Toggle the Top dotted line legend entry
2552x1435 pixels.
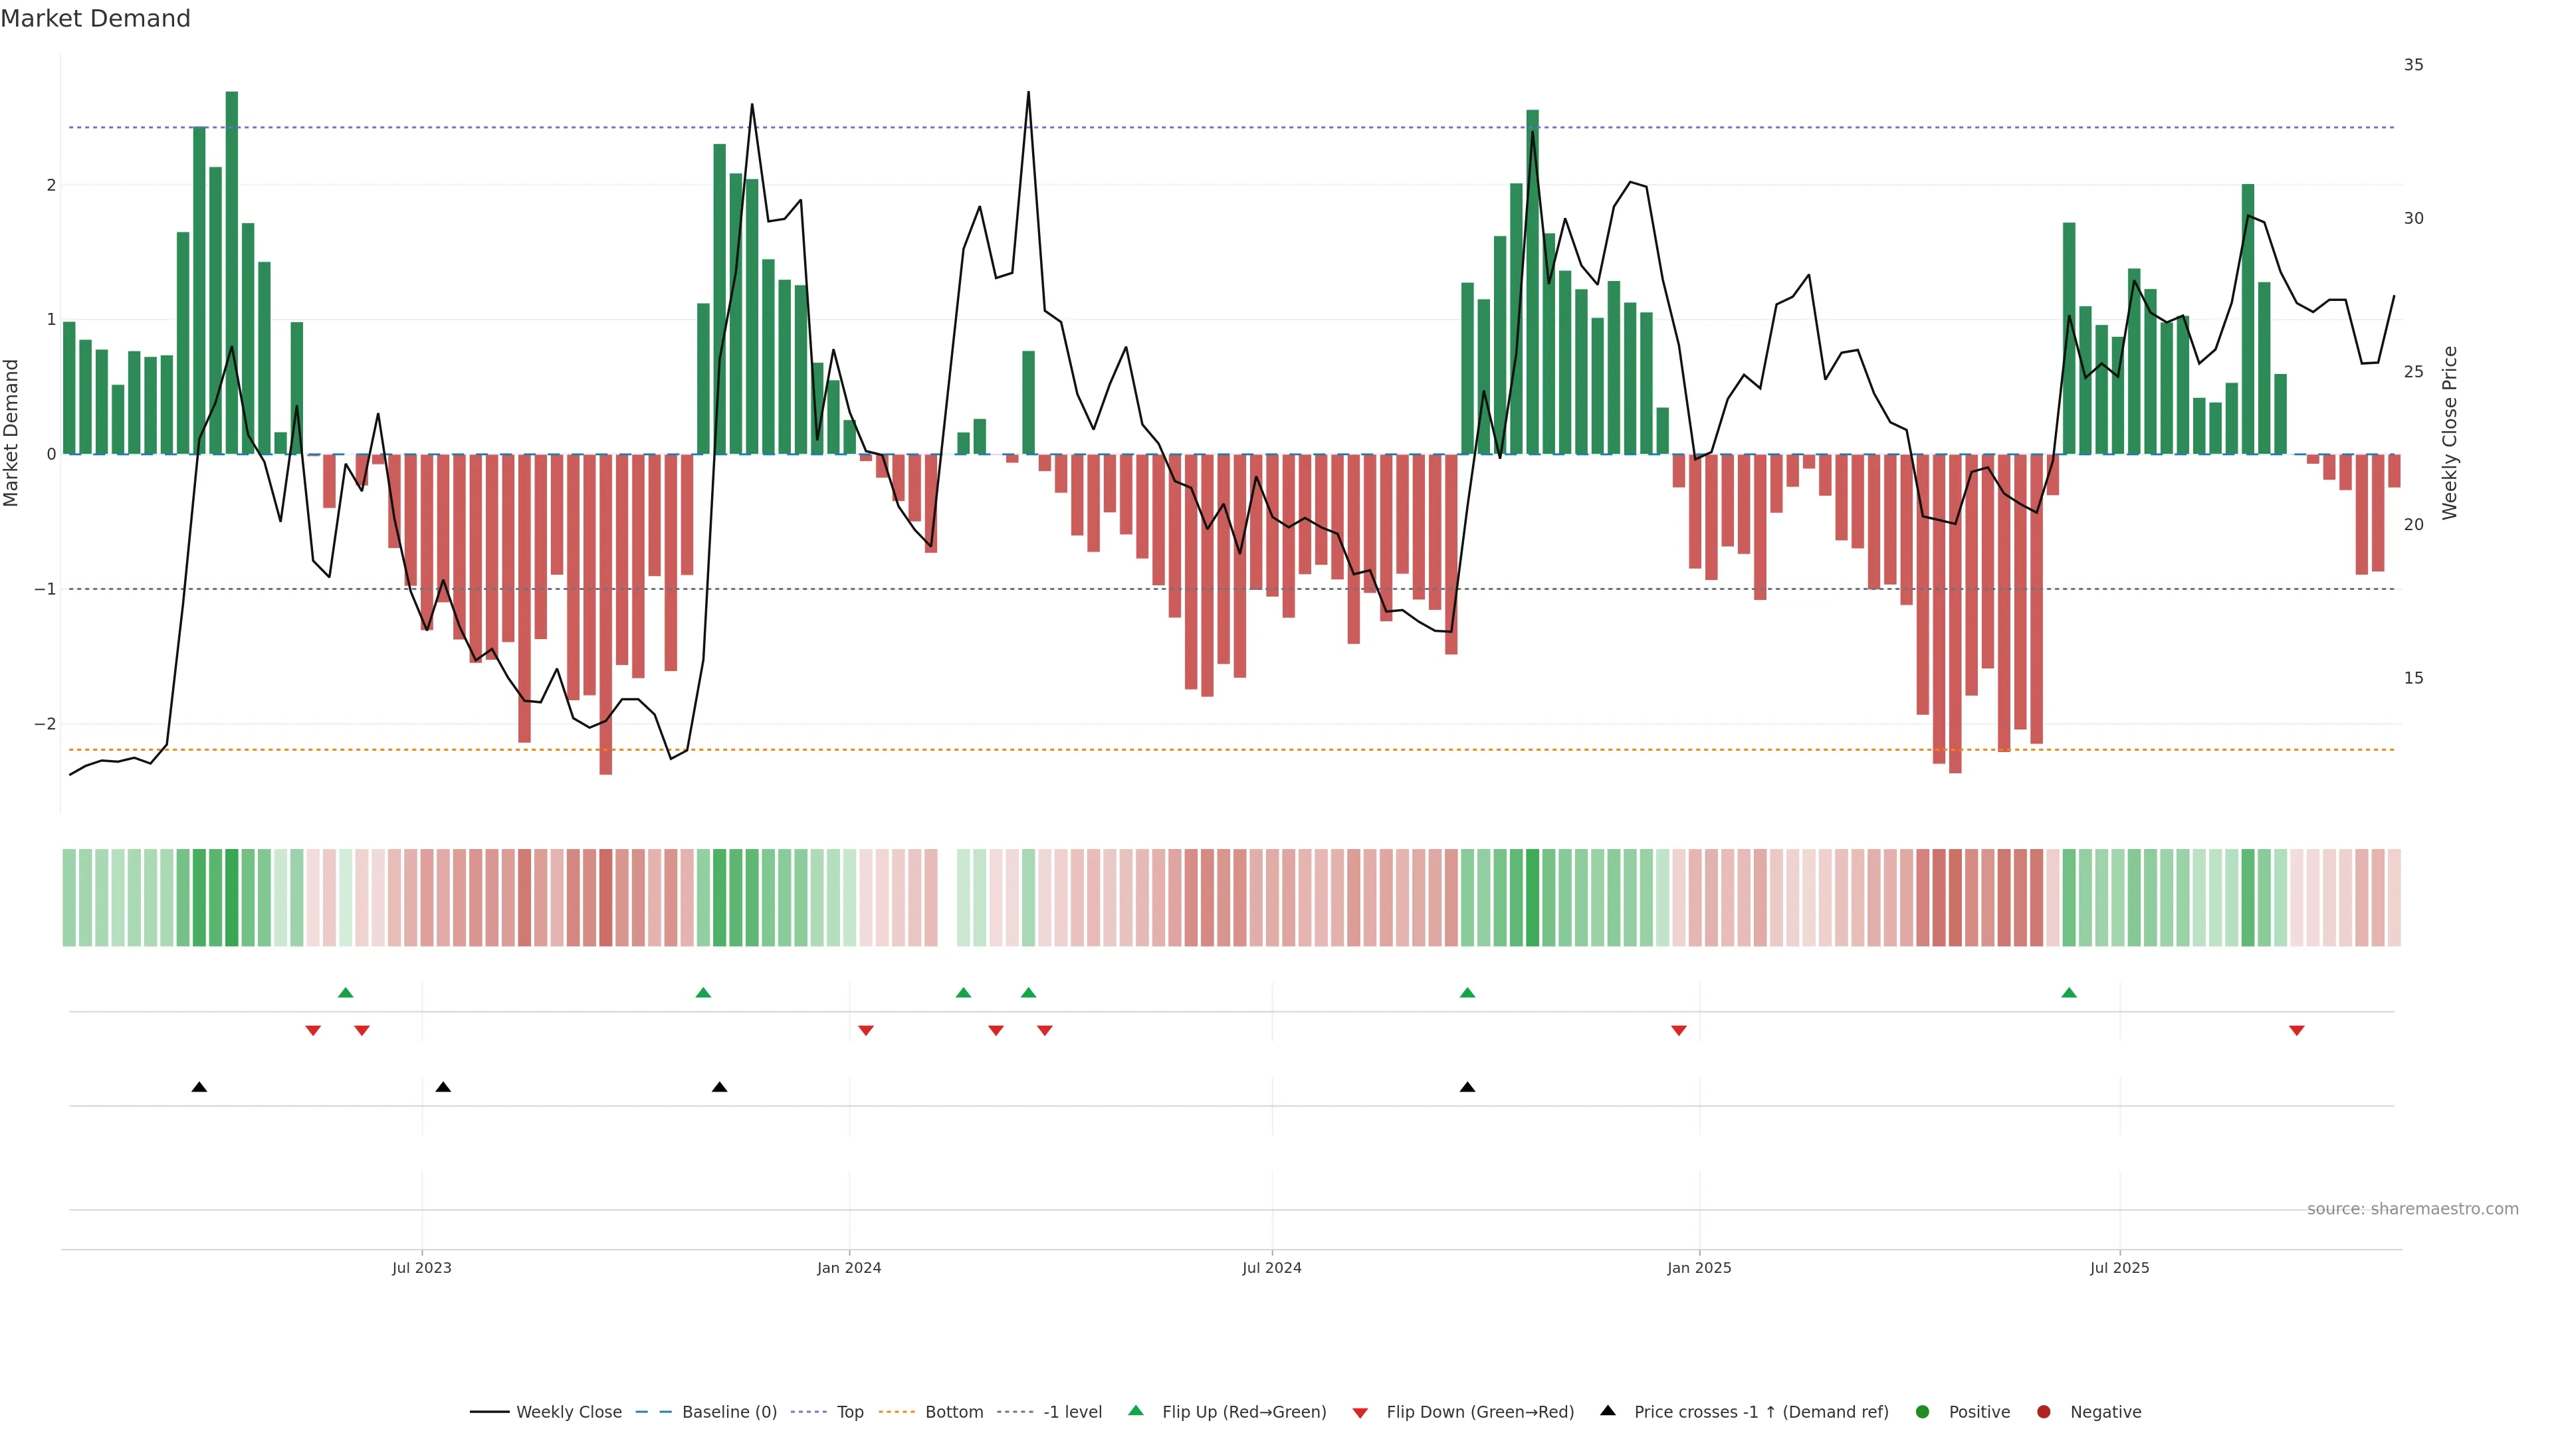click(x=849, y=1412)
